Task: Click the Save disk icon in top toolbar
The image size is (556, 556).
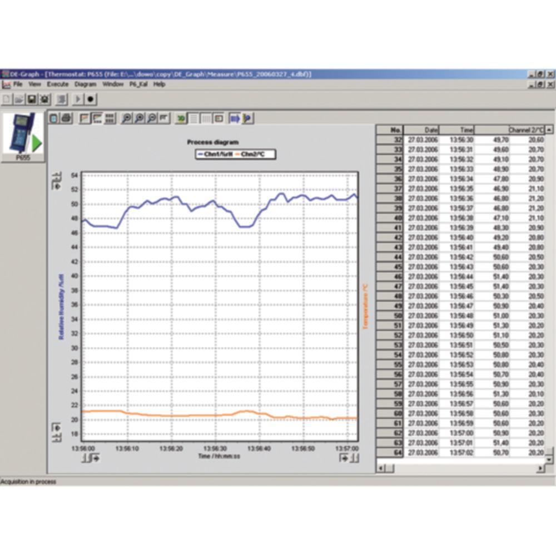Action: click(x=32, y=99)
